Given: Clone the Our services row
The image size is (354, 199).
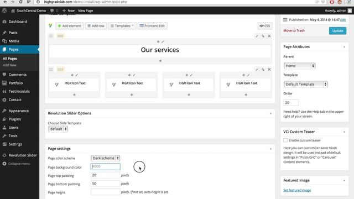Looking at the screenshot, I should coord(263,36).
